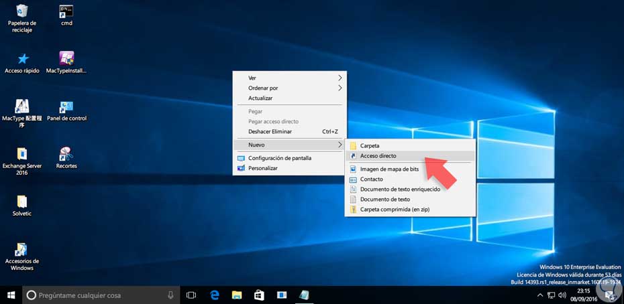Launch Microsoft Edge from taskbar

(215, 295)
